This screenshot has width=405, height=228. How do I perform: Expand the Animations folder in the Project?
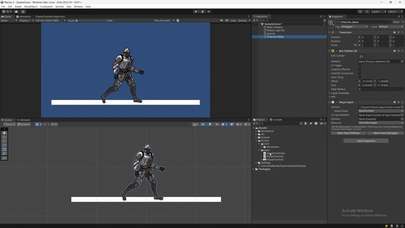256,131
